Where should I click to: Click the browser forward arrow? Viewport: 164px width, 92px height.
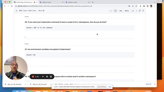point(8,6)
